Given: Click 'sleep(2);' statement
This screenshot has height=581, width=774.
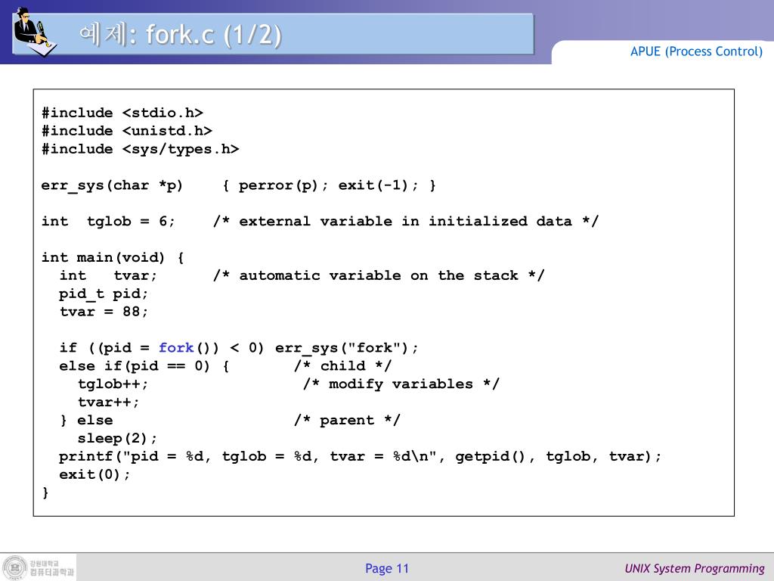Looking at the screenshot, I should (117, 439).
